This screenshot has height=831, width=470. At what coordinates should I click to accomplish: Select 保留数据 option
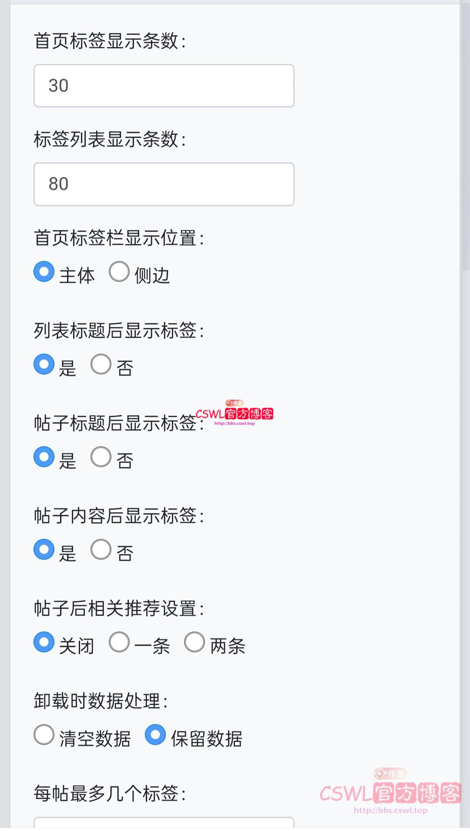point(155,734)
